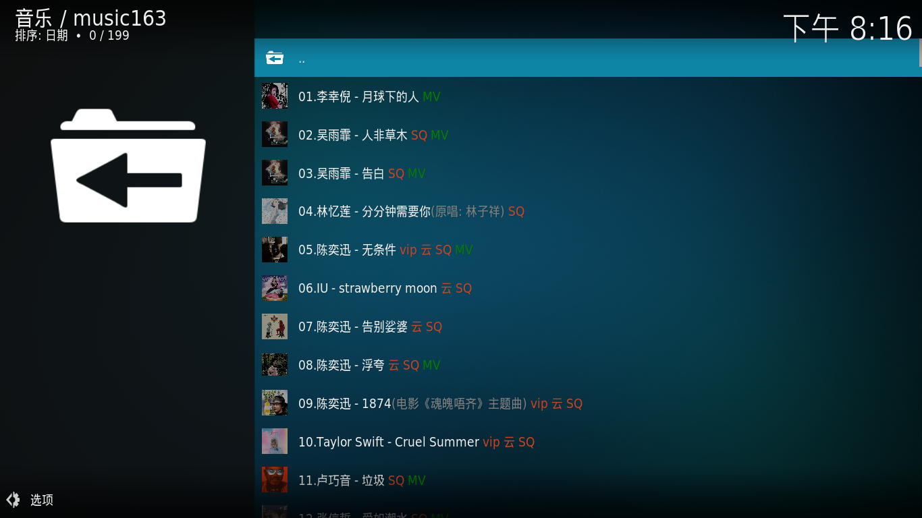This screenshot has width=922, height=518.
Task: Select 05.陈奕迅 - 无条件 song
Action: [x=587, y=250]
